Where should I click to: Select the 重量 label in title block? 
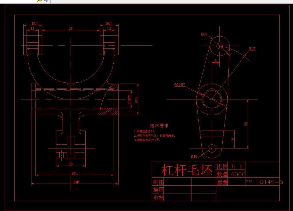tap(223, 182)
